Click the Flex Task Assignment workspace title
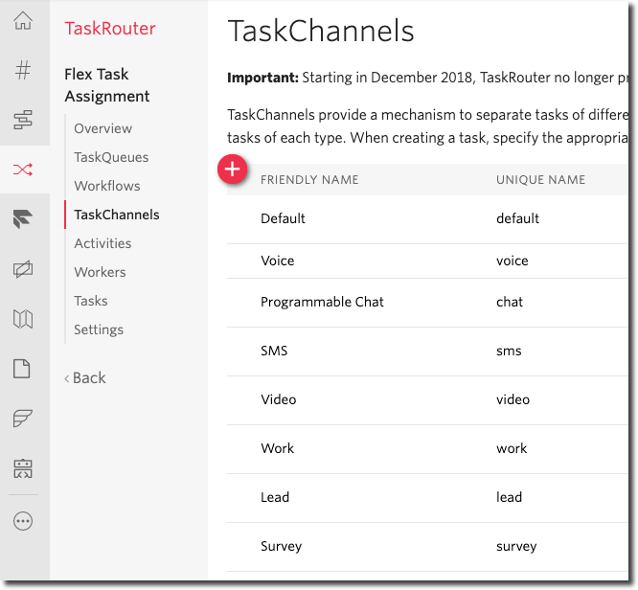Image resolution: width=638 pixels, height=590 pixels. pos(107,85)
